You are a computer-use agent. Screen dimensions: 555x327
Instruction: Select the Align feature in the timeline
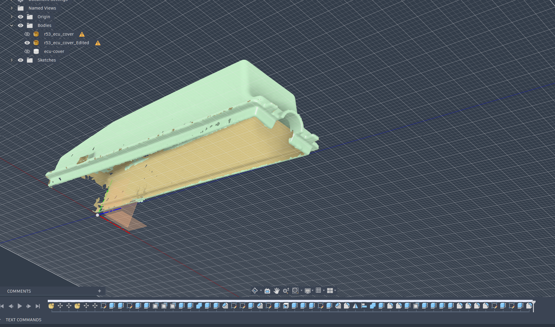[x=364, y=306]
